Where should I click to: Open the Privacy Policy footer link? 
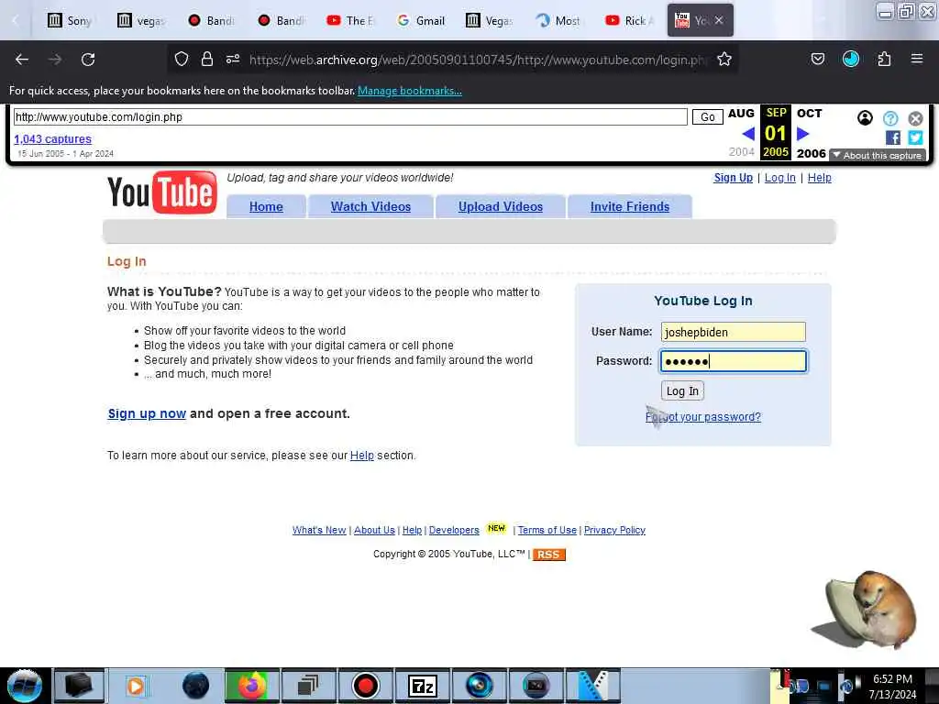(614, 530)
